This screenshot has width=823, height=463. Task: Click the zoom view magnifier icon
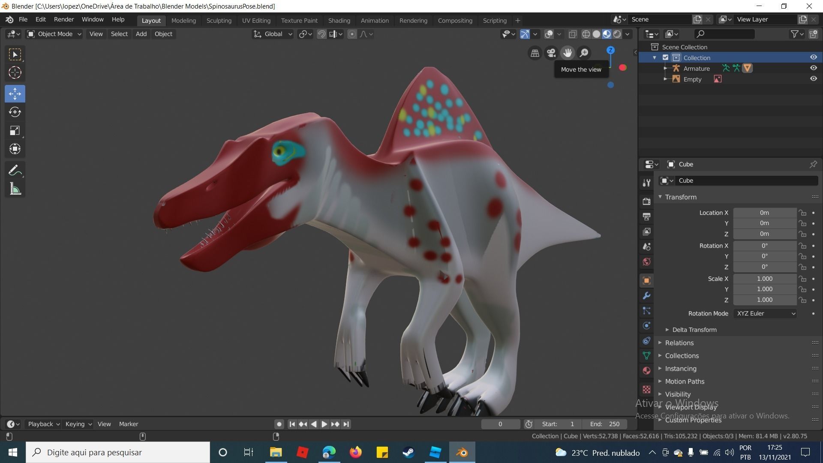click(584, 53)
